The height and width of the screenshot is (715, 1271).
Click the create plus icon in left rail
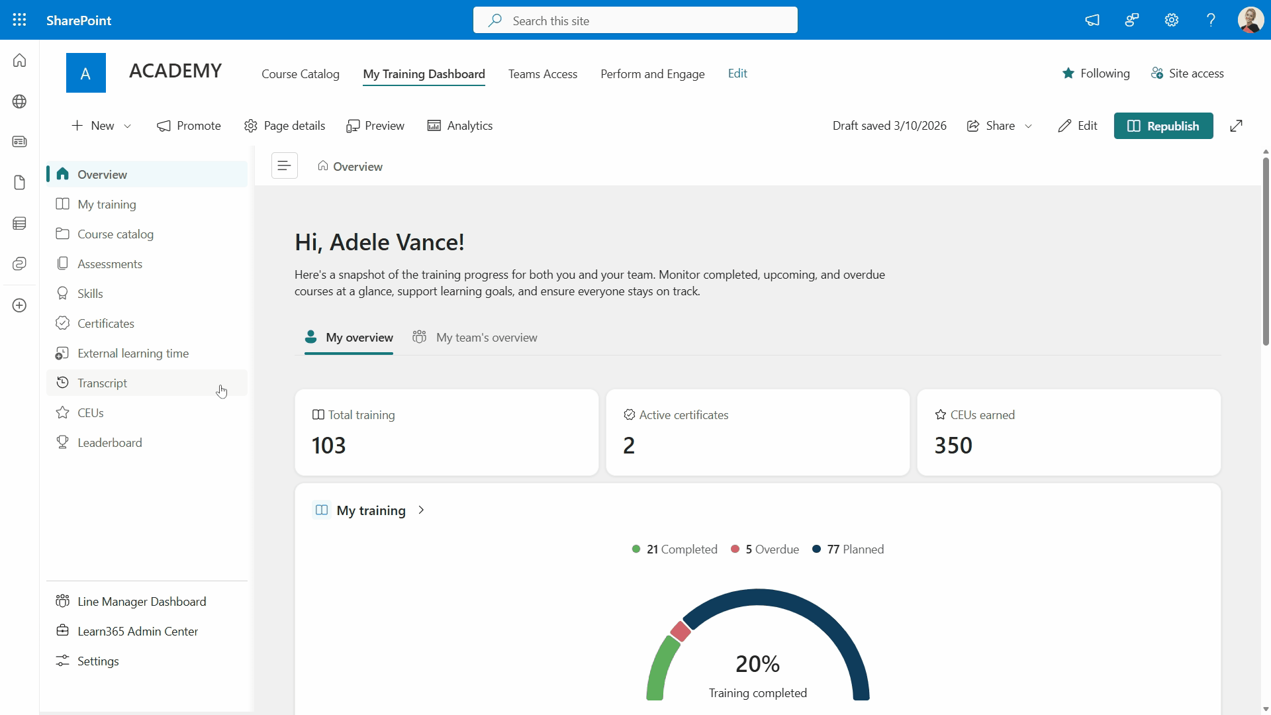pyautogui.click(x=20, y=305)
